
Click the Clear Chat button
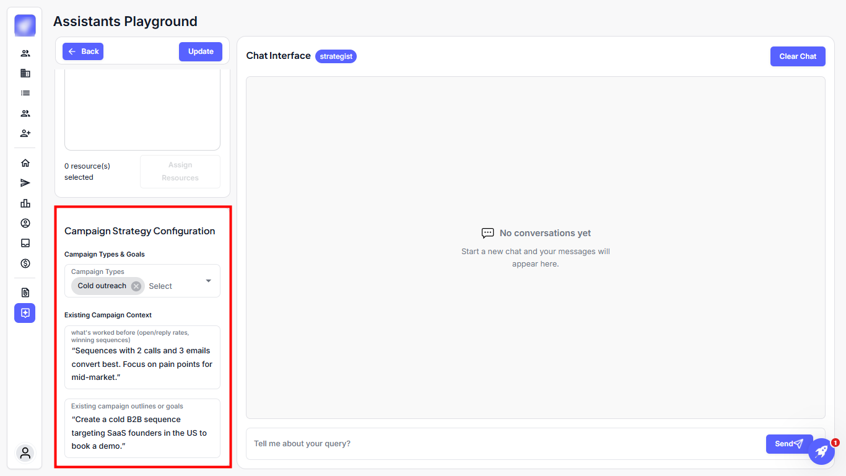point(798,56)
